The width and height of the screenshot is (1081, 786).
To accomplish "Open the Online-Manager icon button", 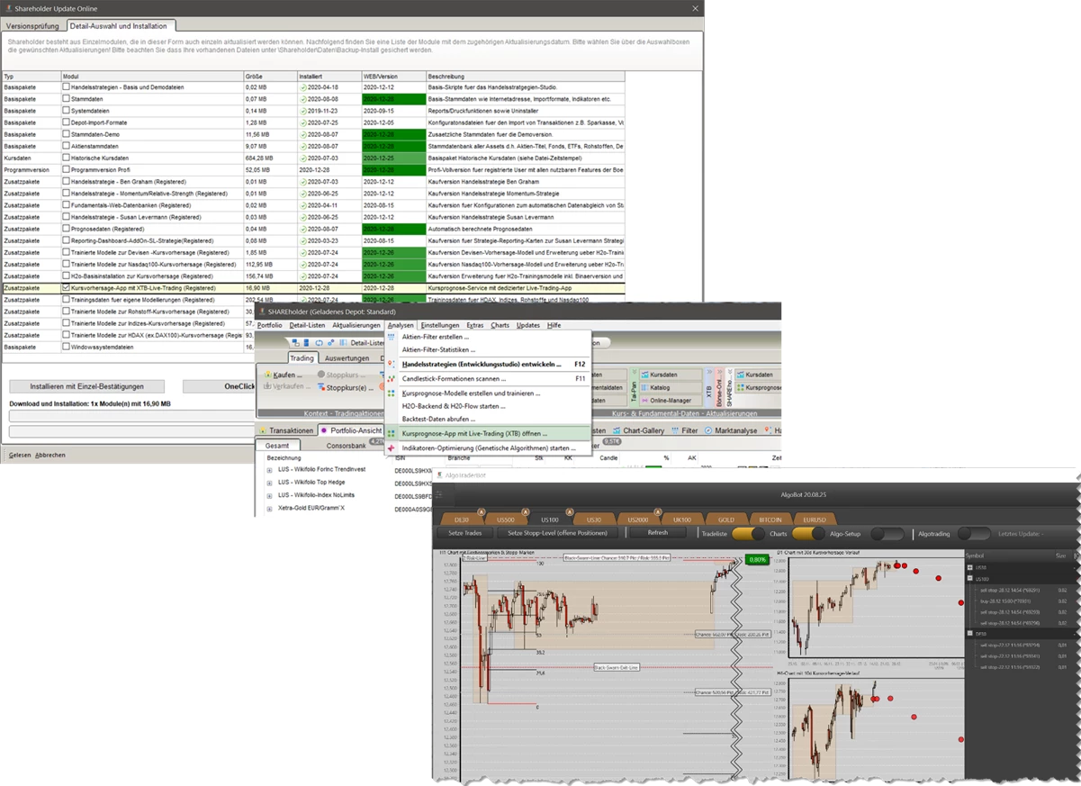I will click(x=643, y=400).
